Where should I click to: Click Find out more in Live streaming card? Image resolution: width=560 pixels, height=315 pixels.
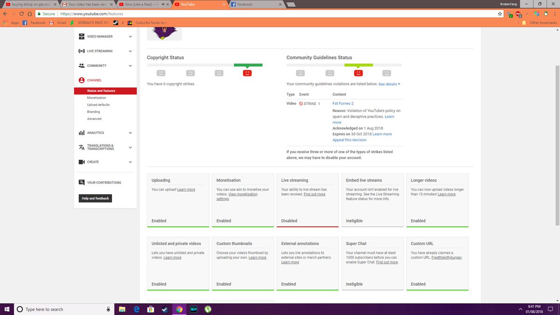315,194
